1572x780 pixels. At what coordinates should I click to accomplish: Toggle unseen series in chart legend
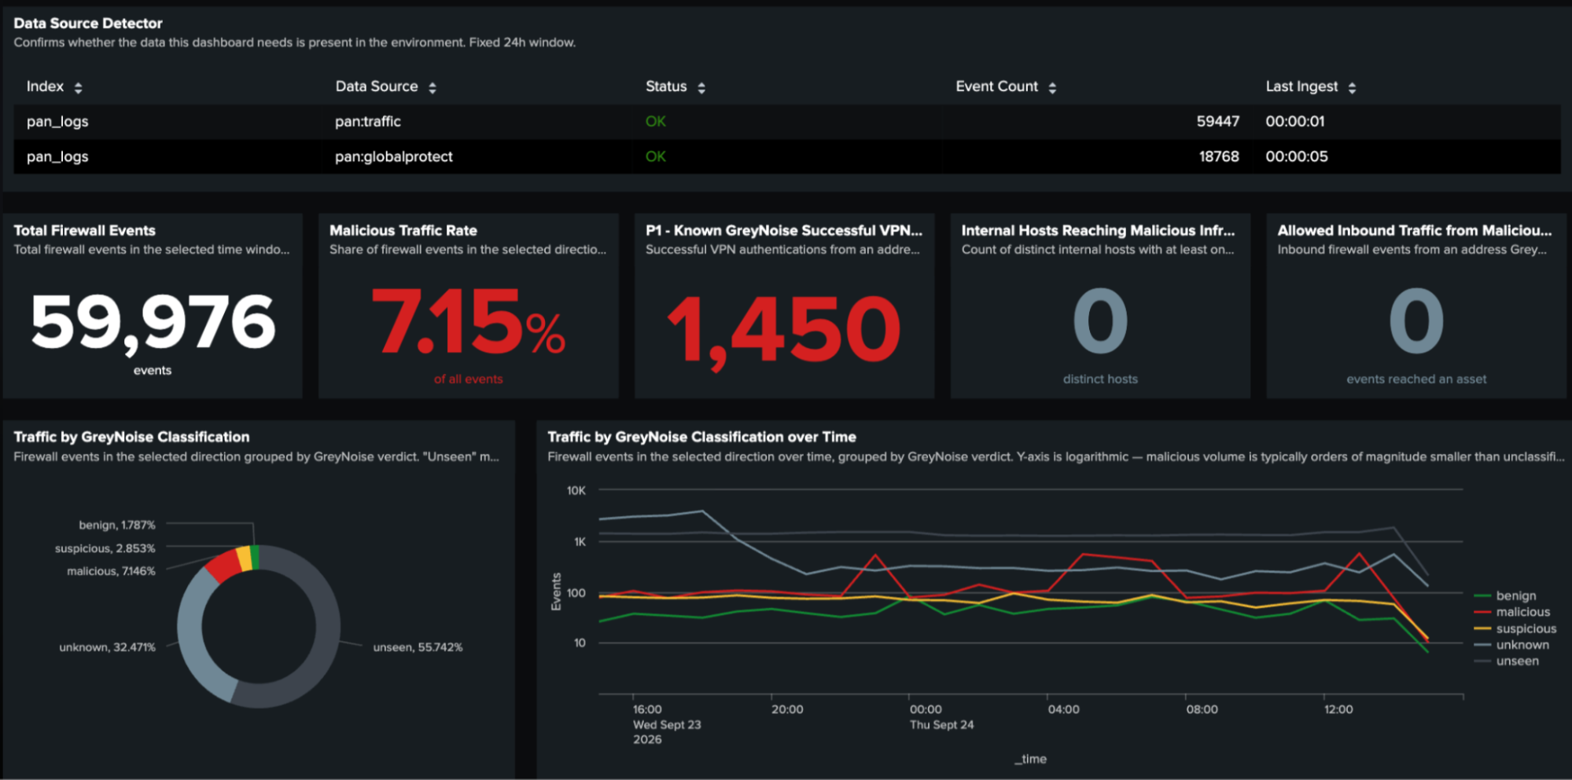[1506, 661]
